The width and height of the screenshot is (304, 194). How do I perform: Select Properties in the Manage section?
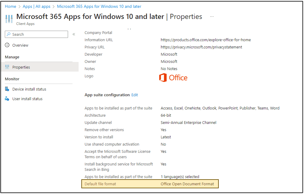(x=40, y=67)
